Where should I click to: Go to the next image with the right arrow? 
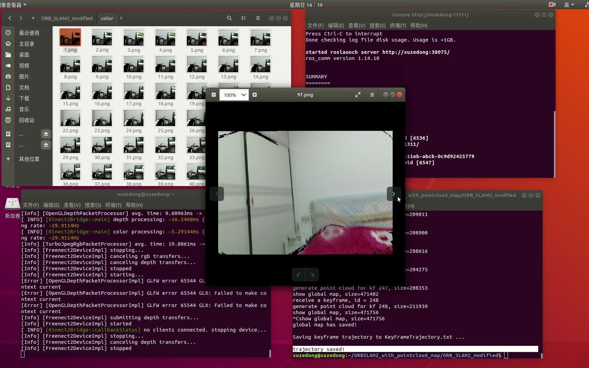[393, 194]
